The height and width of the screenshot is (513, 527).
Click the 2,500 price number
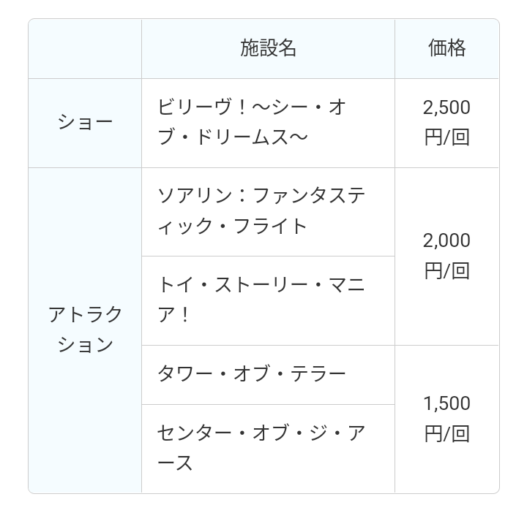coord(446,107)
